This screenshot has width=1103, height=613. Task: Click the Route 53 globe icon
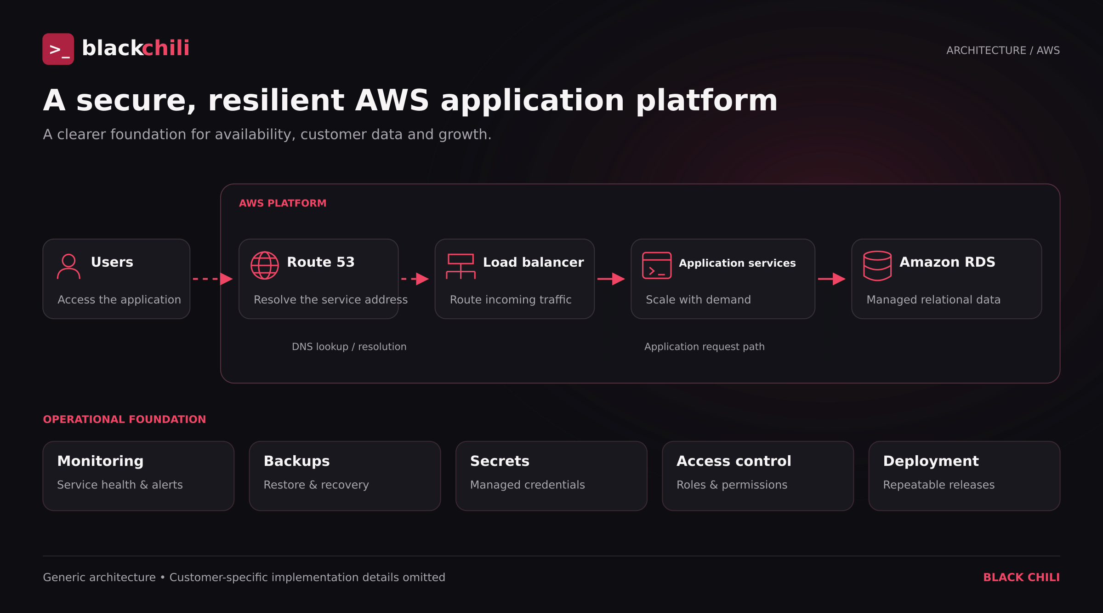tap(265, 265)
